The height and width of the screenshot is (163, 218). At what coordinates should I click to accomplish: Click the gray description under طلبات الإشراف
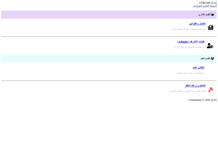pyautogui.click(x=189, y=47)
